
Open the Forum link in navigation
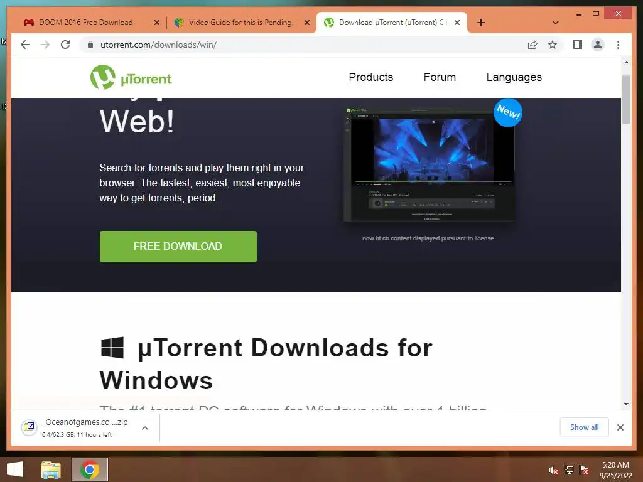[440, 77]
